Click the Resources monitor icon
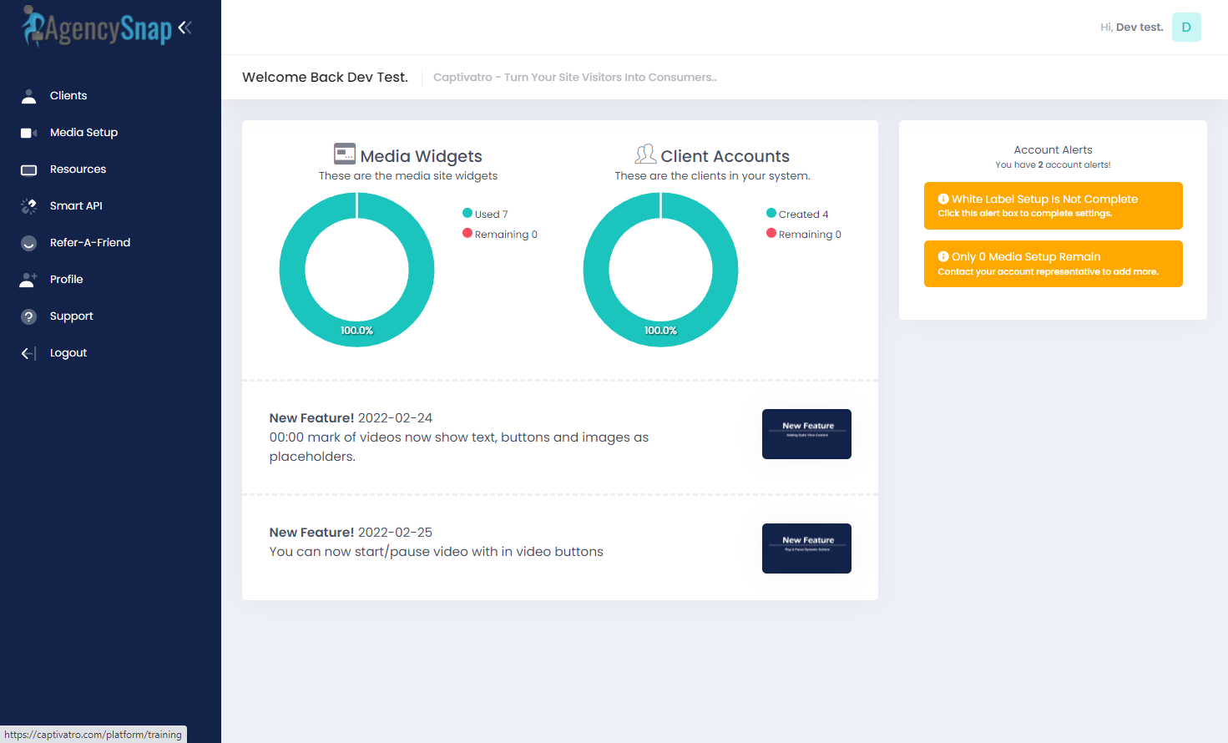 28,169
